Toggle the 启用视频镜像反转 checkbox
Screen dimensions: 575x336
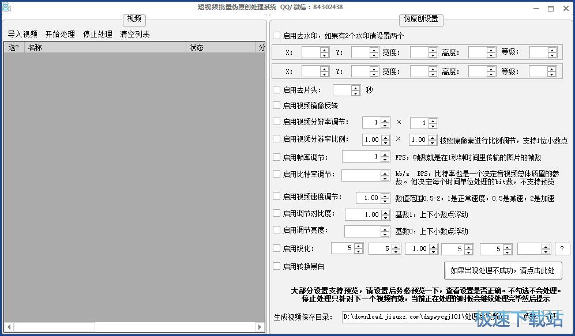[x=277, y=105]
